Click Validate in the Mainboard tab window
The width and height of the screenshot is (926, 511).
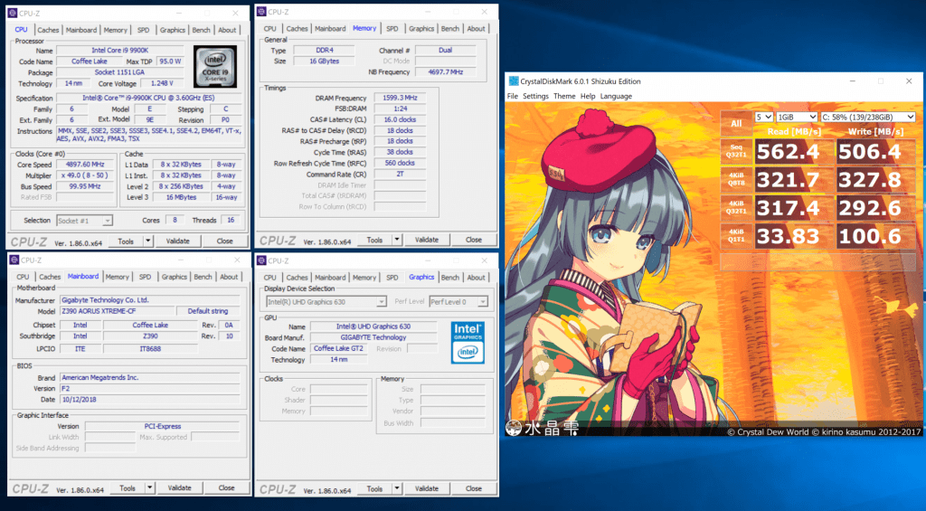(x=180, y=488)
